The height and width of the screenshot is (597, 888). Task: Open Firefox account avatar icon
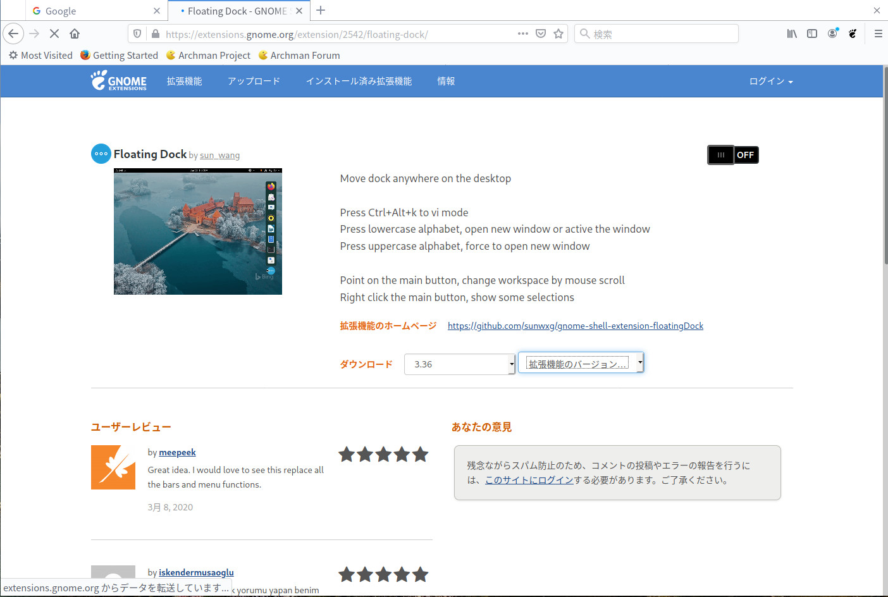832,34
